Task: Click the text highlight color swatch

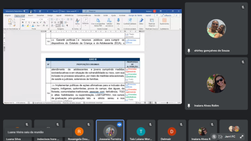Action: pos(28,25)
